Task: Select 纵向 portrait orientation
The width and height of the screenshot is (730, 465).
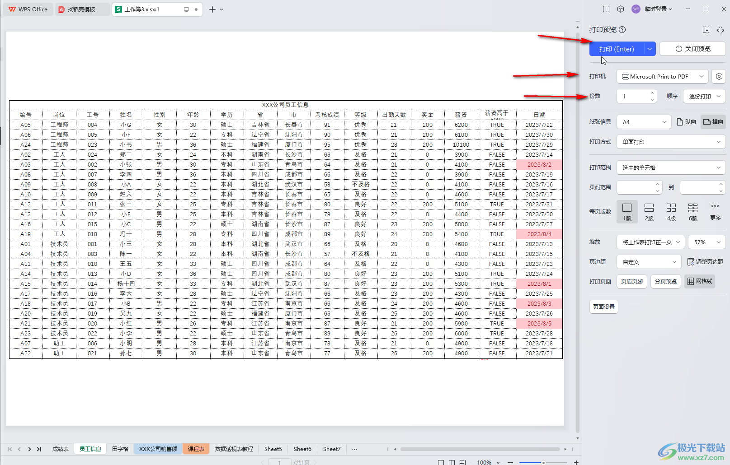Action: (686, 122)
